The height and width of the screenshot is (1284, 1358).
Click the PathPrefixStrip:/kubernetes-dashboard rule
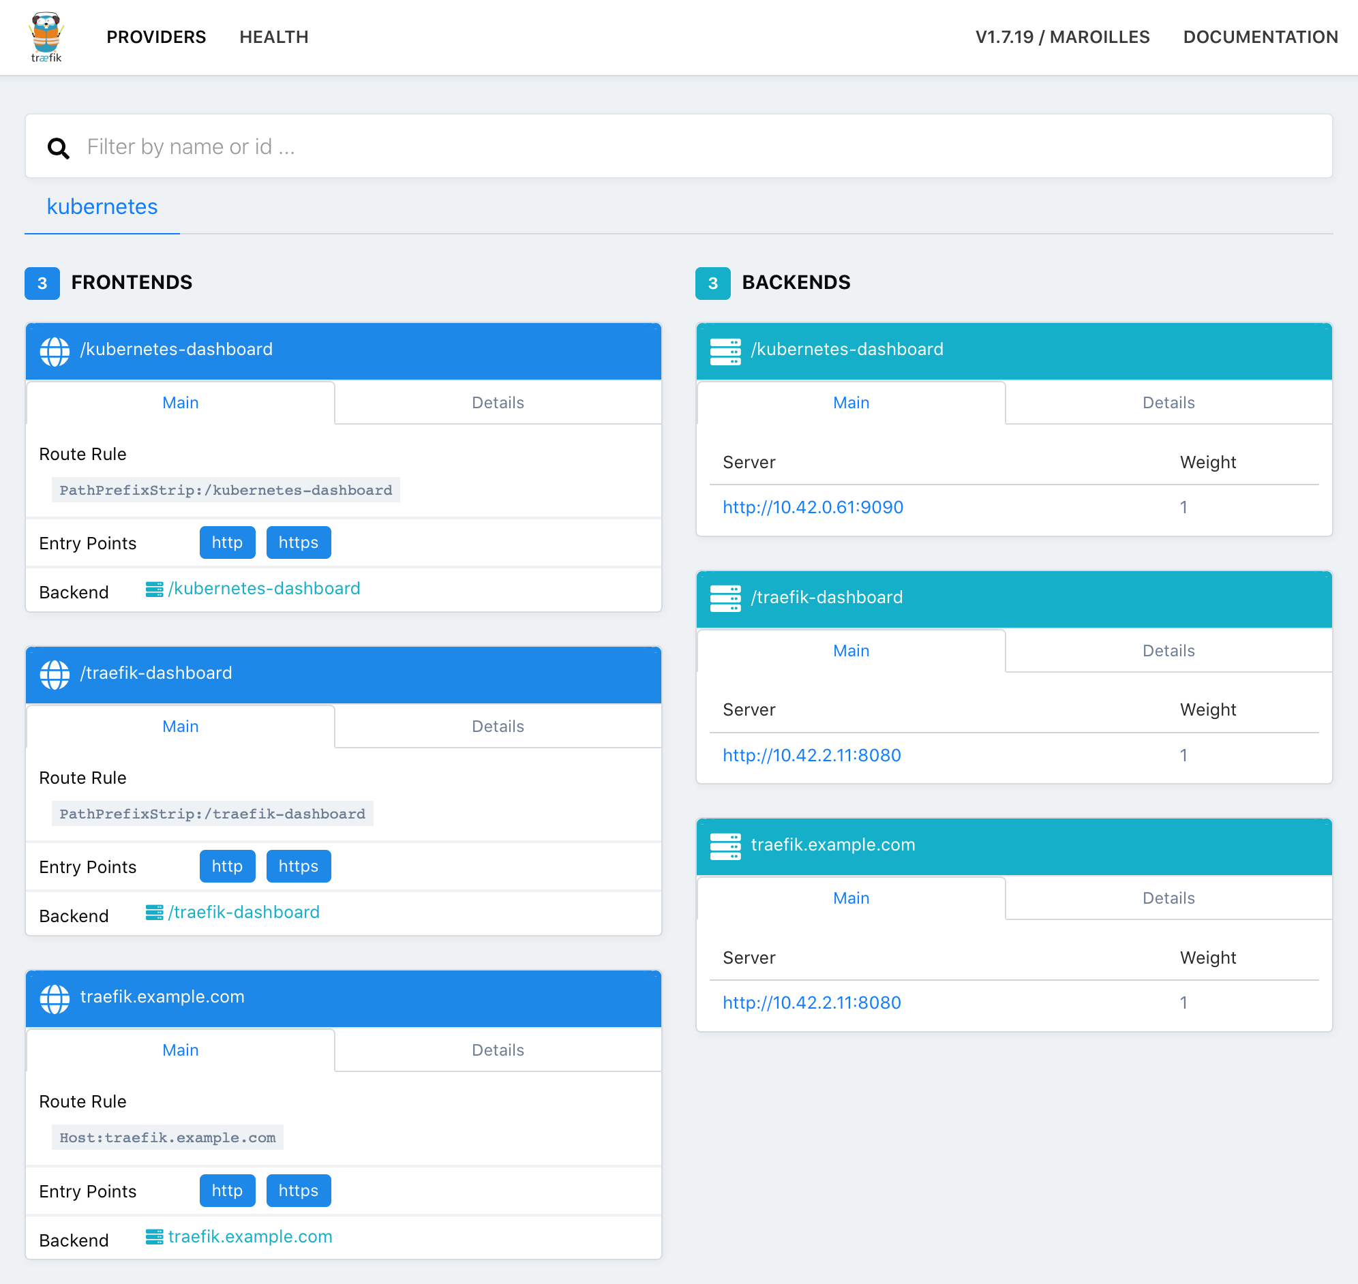[x=226, y=490]
